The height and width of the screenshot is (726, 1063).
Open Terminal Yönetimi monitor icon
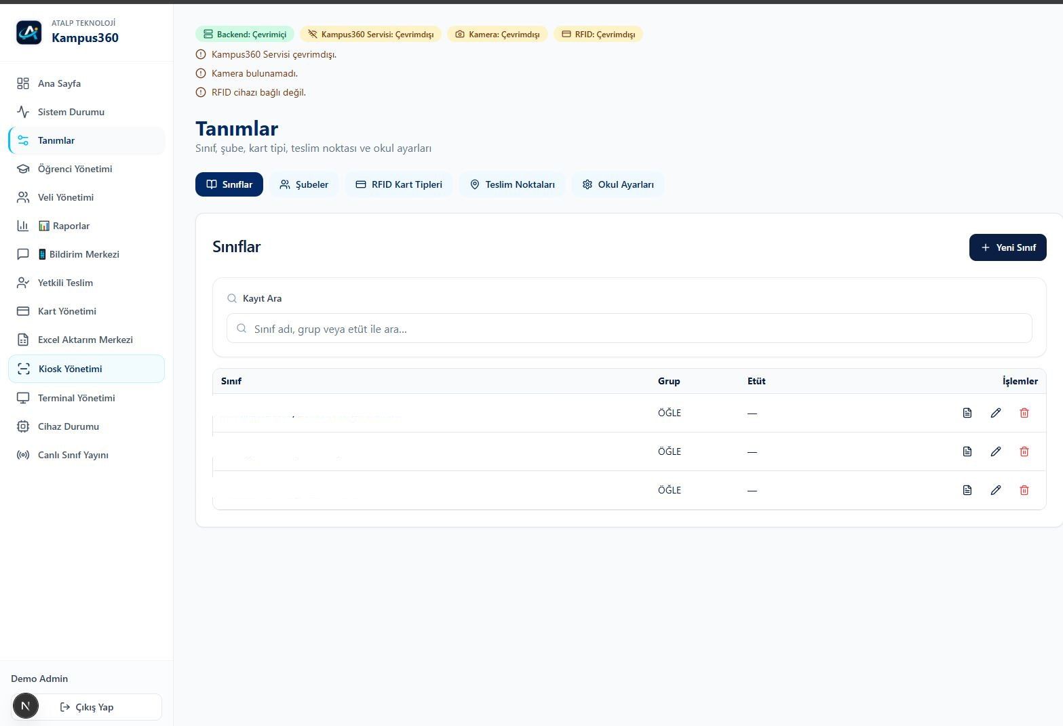(x=23, y=398)
